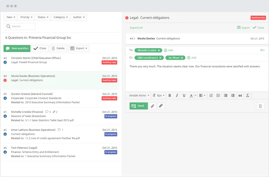The height and width of the screenshot is (177, 269).
Task: Select the attach file paperclip icon
Action: point(152,106)
